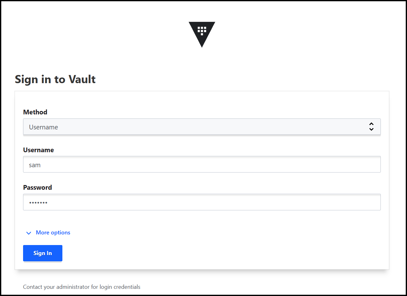Click inside the Username field
The image size is (407, 296).
pos(202,164)
